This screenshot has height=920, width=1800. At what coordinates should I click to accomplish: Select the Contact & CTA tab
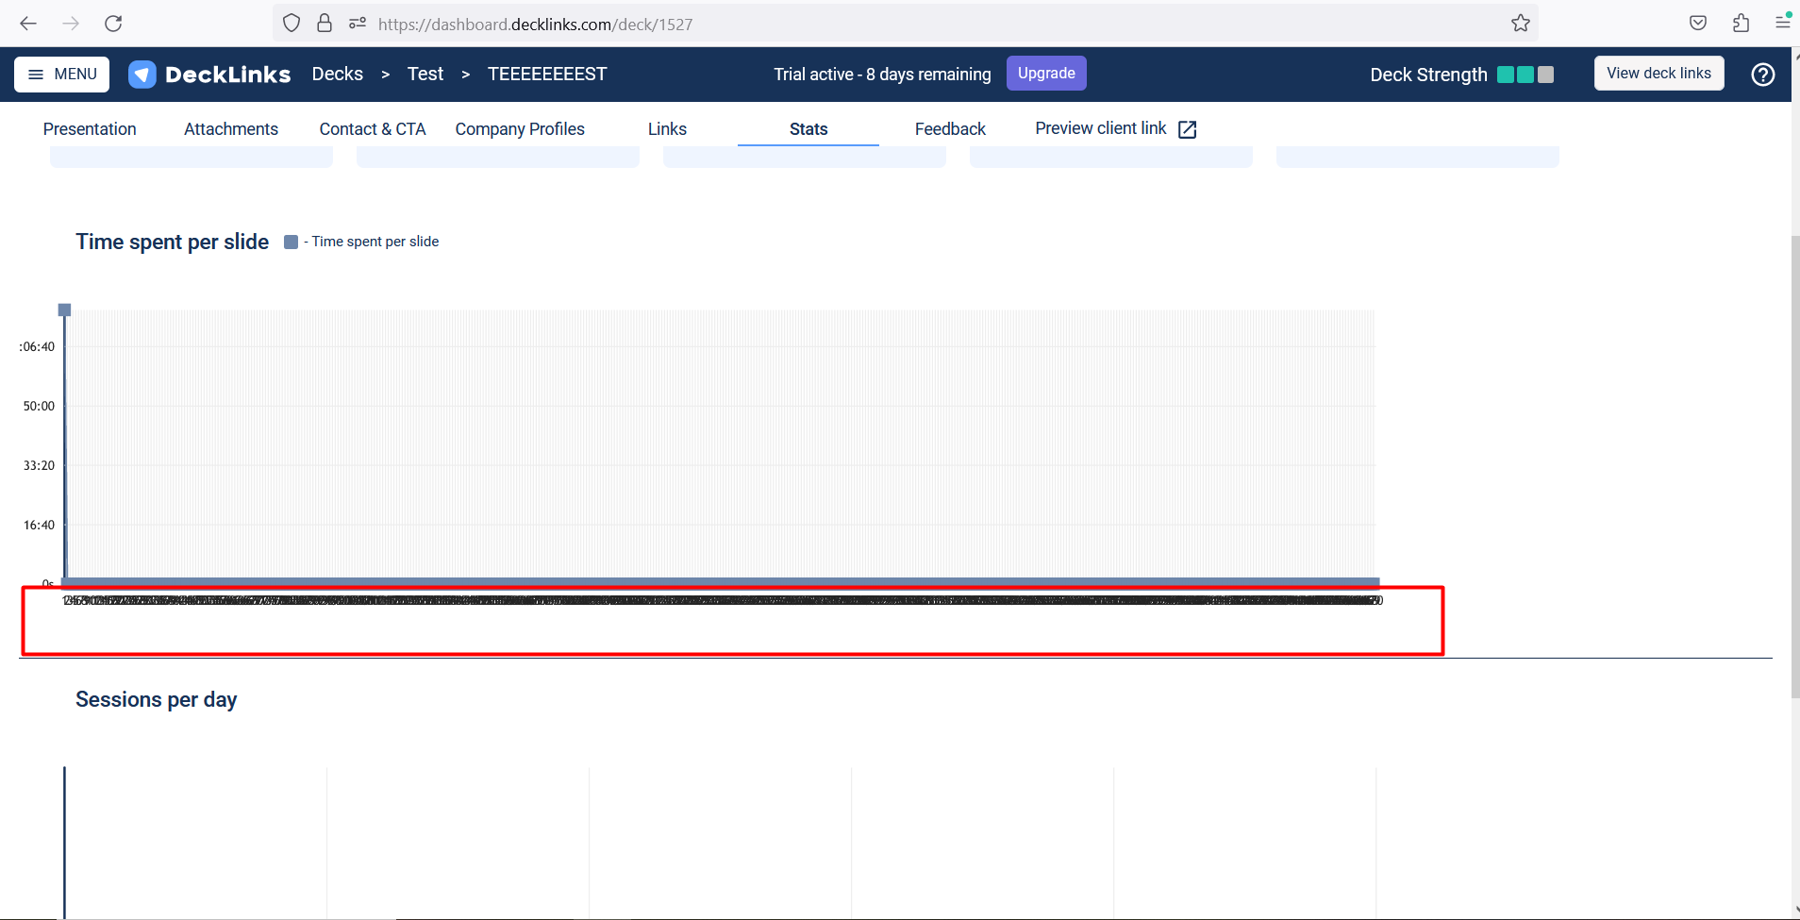373,129
